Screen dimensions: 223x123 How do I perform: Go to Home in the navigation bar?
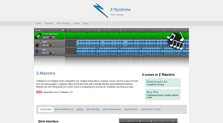[38, 23]
